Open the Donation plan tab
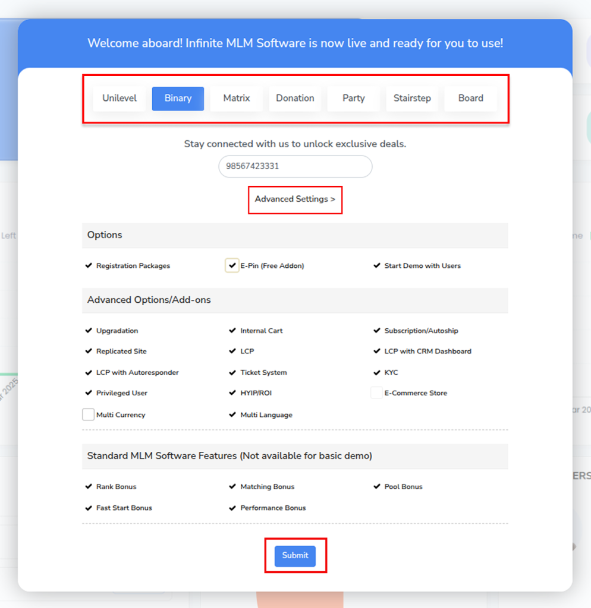Viewport: 591px width, 608px height. pos(295,99)
